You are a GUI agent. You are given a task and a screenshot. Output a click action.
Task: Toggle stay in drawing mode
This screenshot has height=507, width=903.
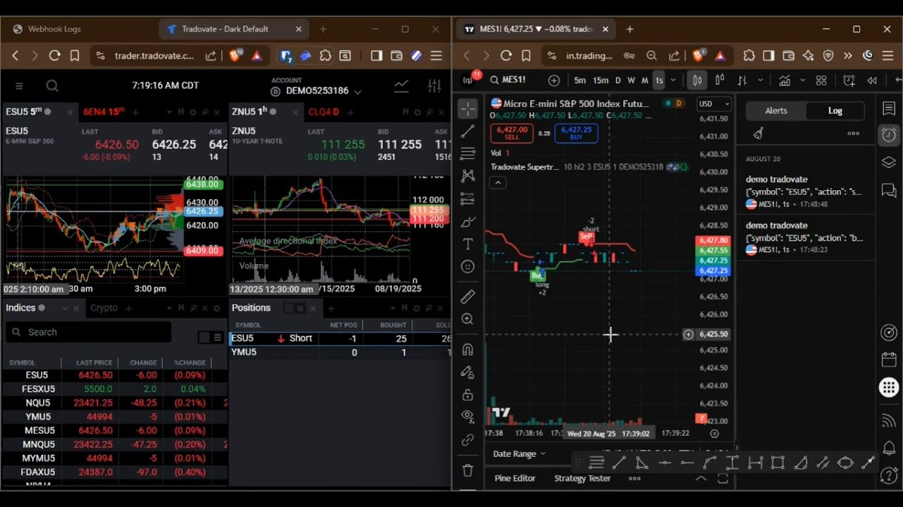[468, 372]
